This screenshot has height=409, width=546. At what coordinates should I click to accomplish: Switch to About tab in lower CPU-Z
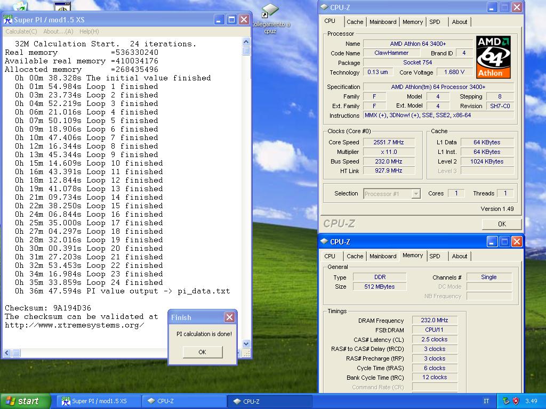pyautogui.click(x=459, y=256)
